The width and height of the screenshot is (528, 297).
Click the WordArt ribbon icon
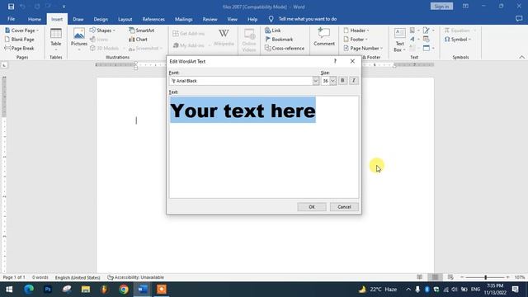(x=414, y=39)
